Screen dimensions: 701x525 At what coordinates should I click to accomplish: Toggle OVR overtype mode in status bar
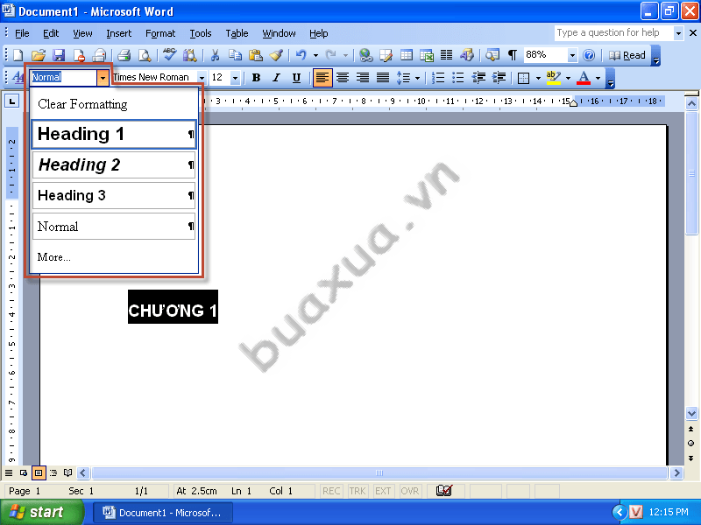(409, 491)
